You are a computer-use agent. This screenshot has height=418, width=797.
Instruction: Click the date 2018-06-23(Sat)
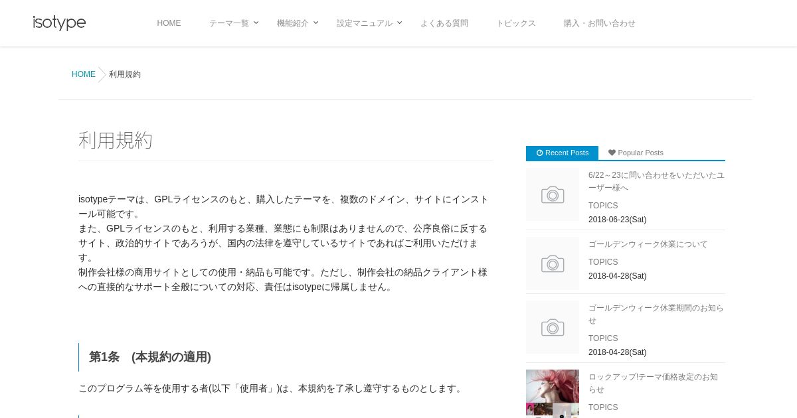[617, 220]
